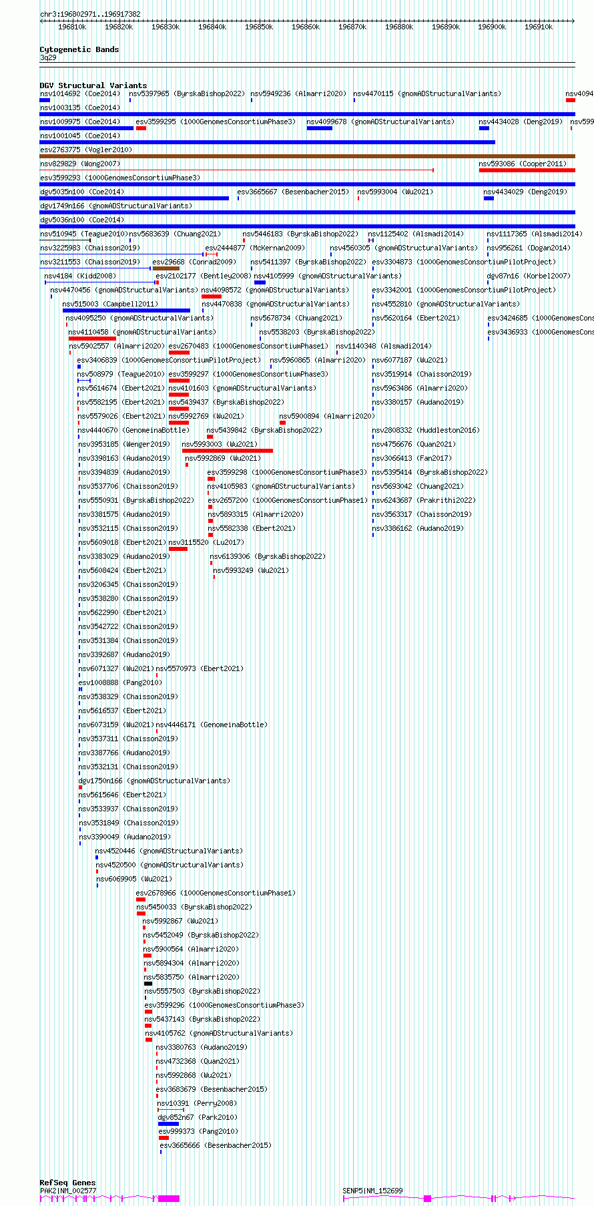This screenshot has height=1206, width=594.
Task: Select variant nsv956261 (Dogan2014)
Action: 529,248
